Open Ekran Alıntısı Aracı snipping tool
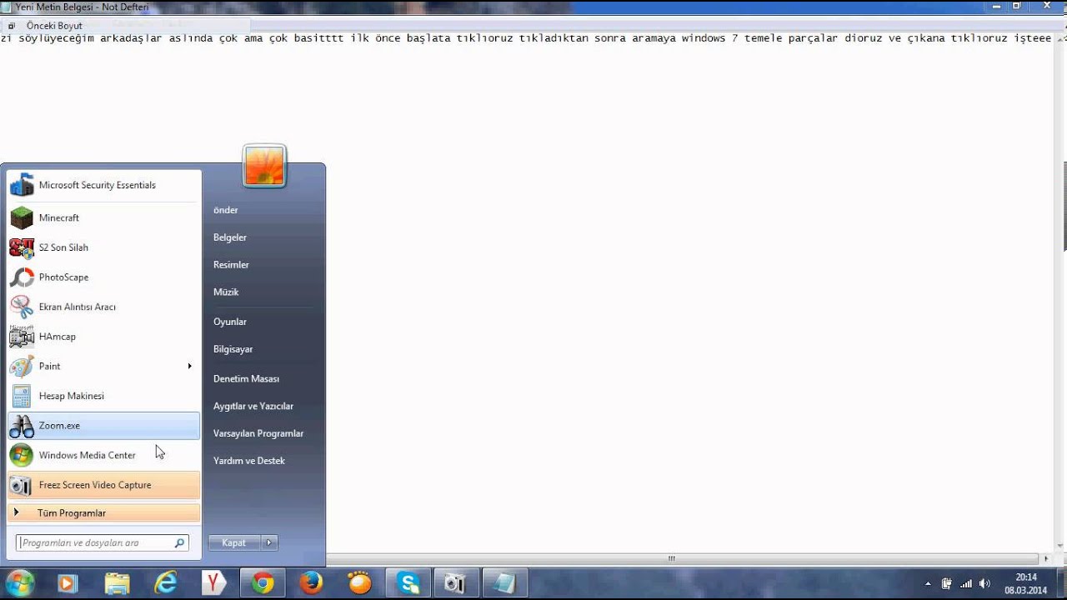Viewport: 1067px width, 600px height. click(x=104, y=307)
